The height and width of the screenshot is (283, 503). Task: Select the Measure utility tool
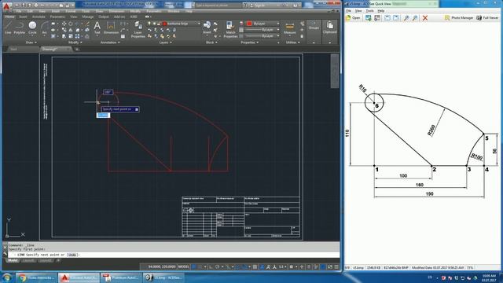[290, 28]
